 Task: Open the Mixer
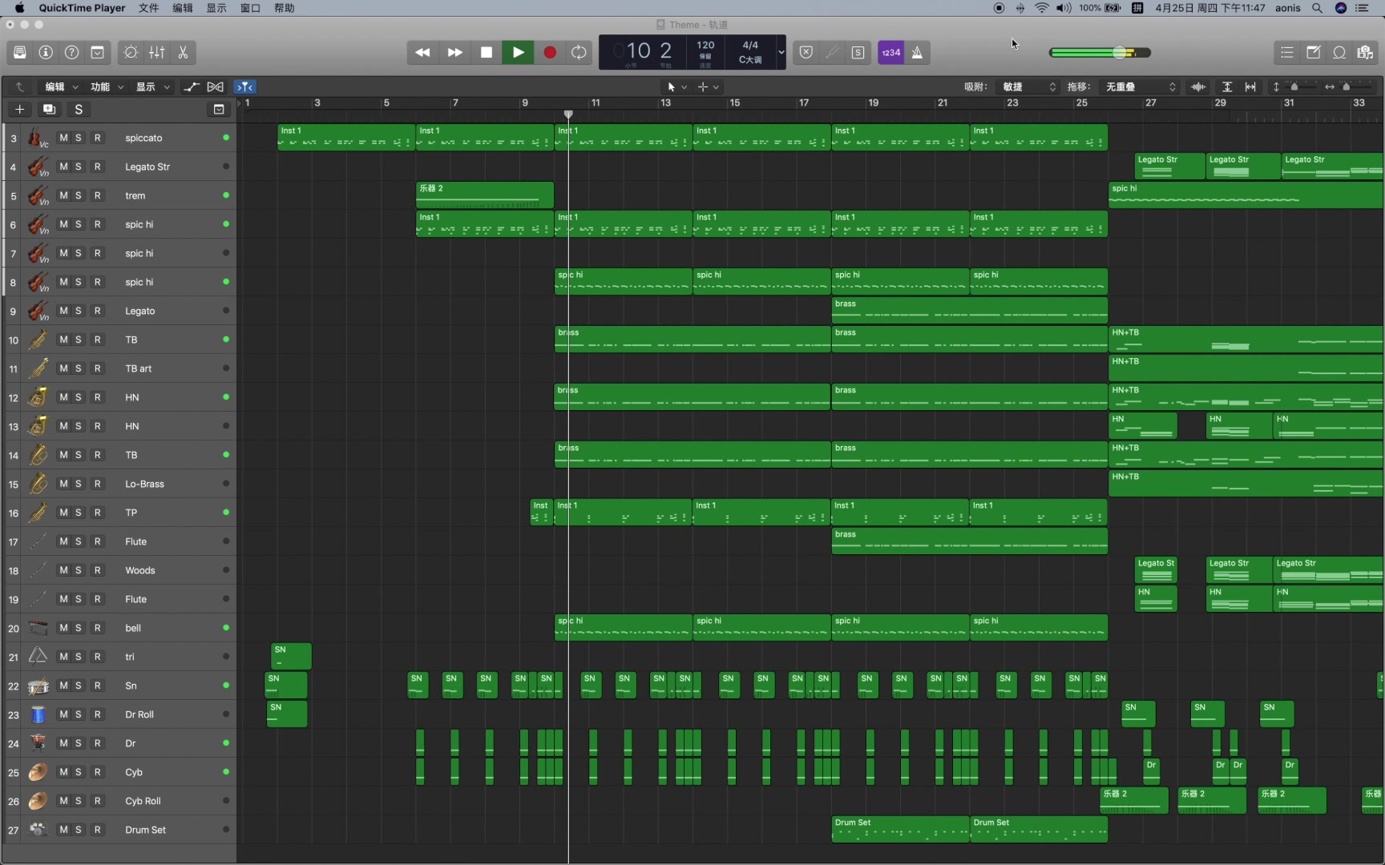[x=157, y=52]
